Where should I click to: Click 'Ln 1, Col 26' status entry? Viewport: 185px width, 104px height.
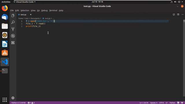click(x=144, y=103)
